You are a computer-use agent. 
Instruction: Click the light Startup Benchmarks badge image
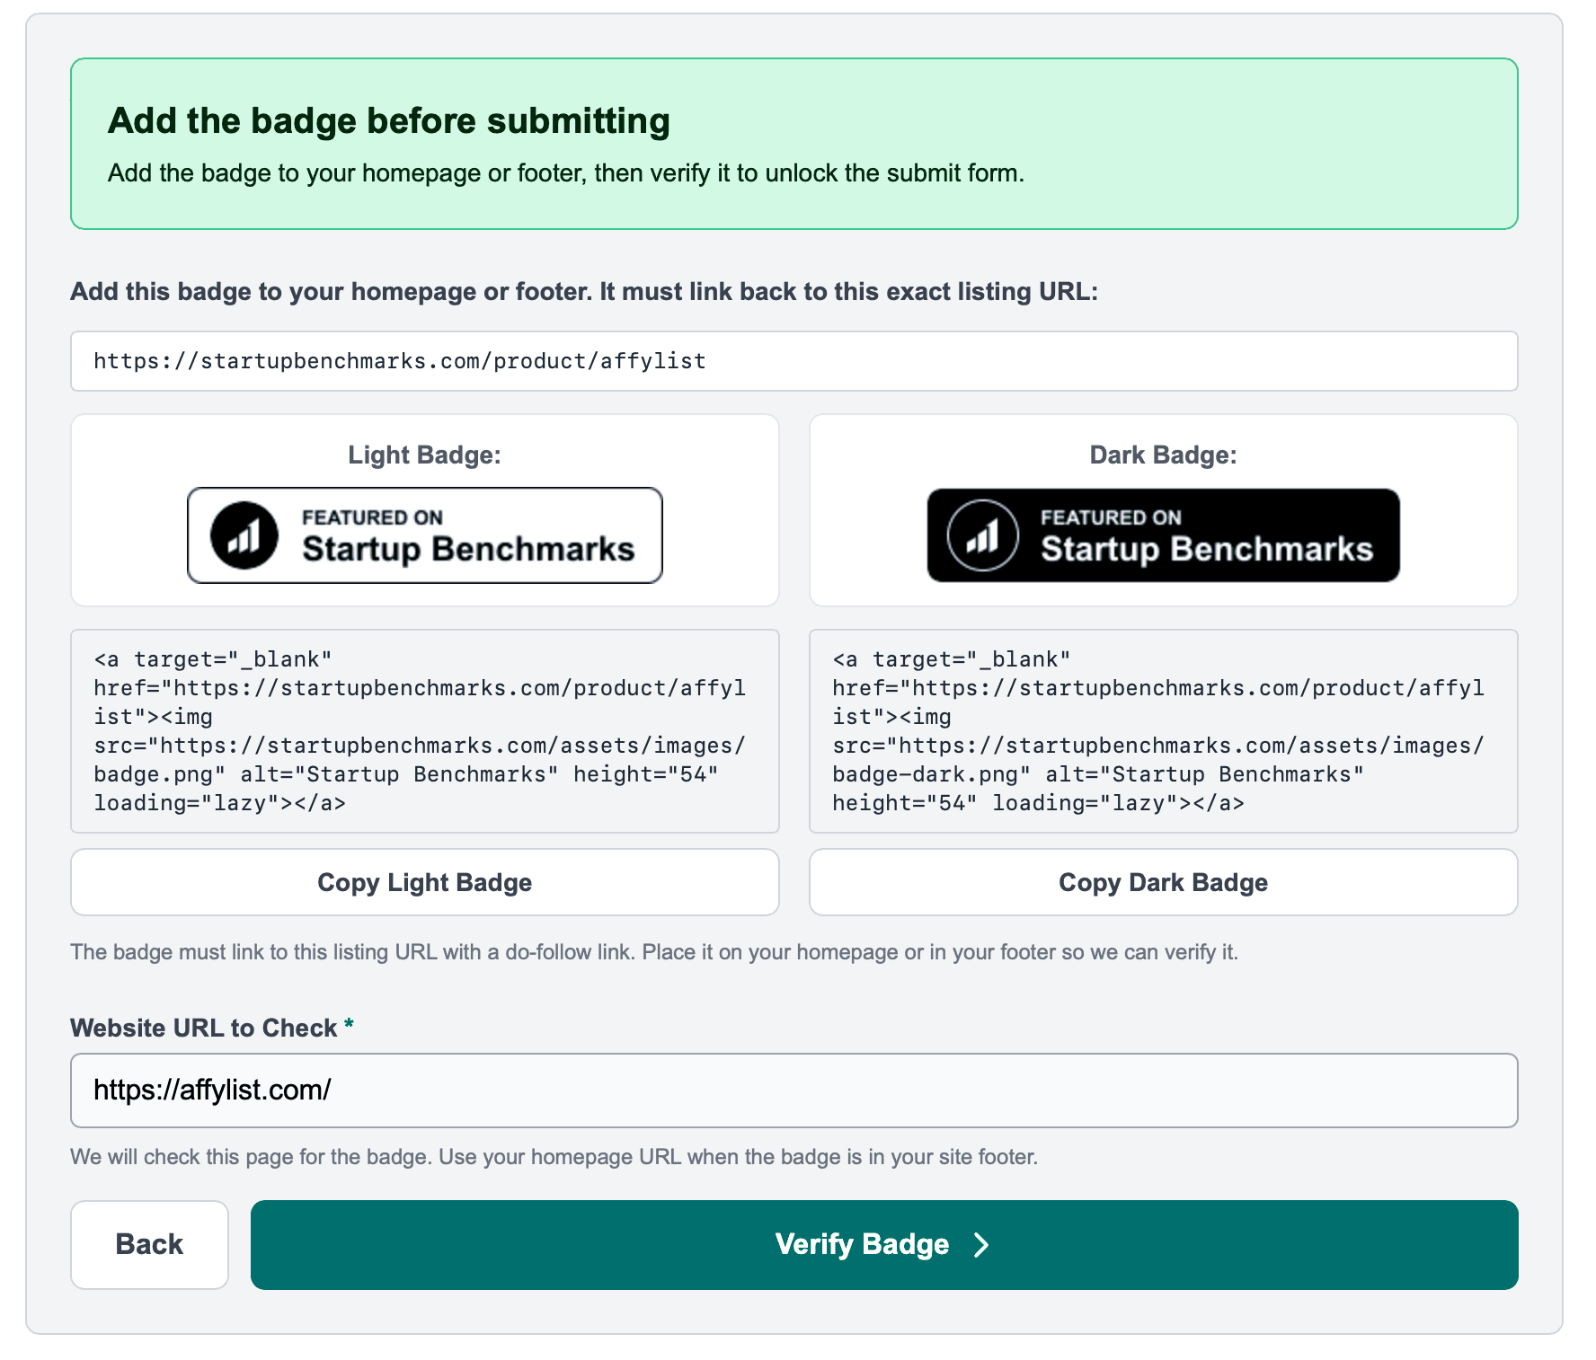(425, 535)
